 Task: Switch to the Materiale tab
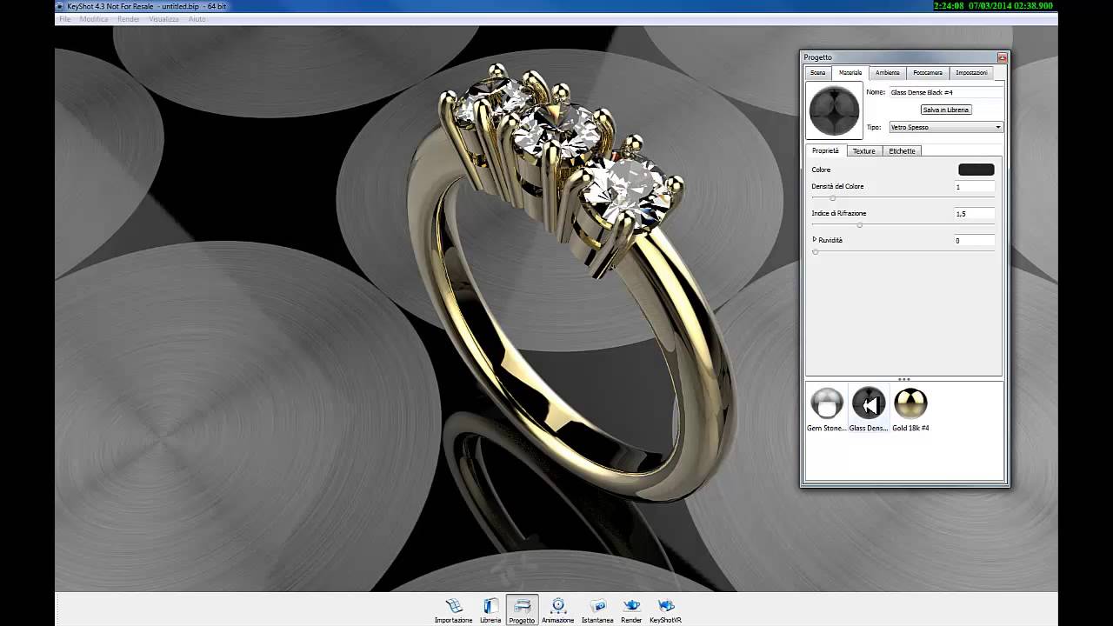pos(850,73)
